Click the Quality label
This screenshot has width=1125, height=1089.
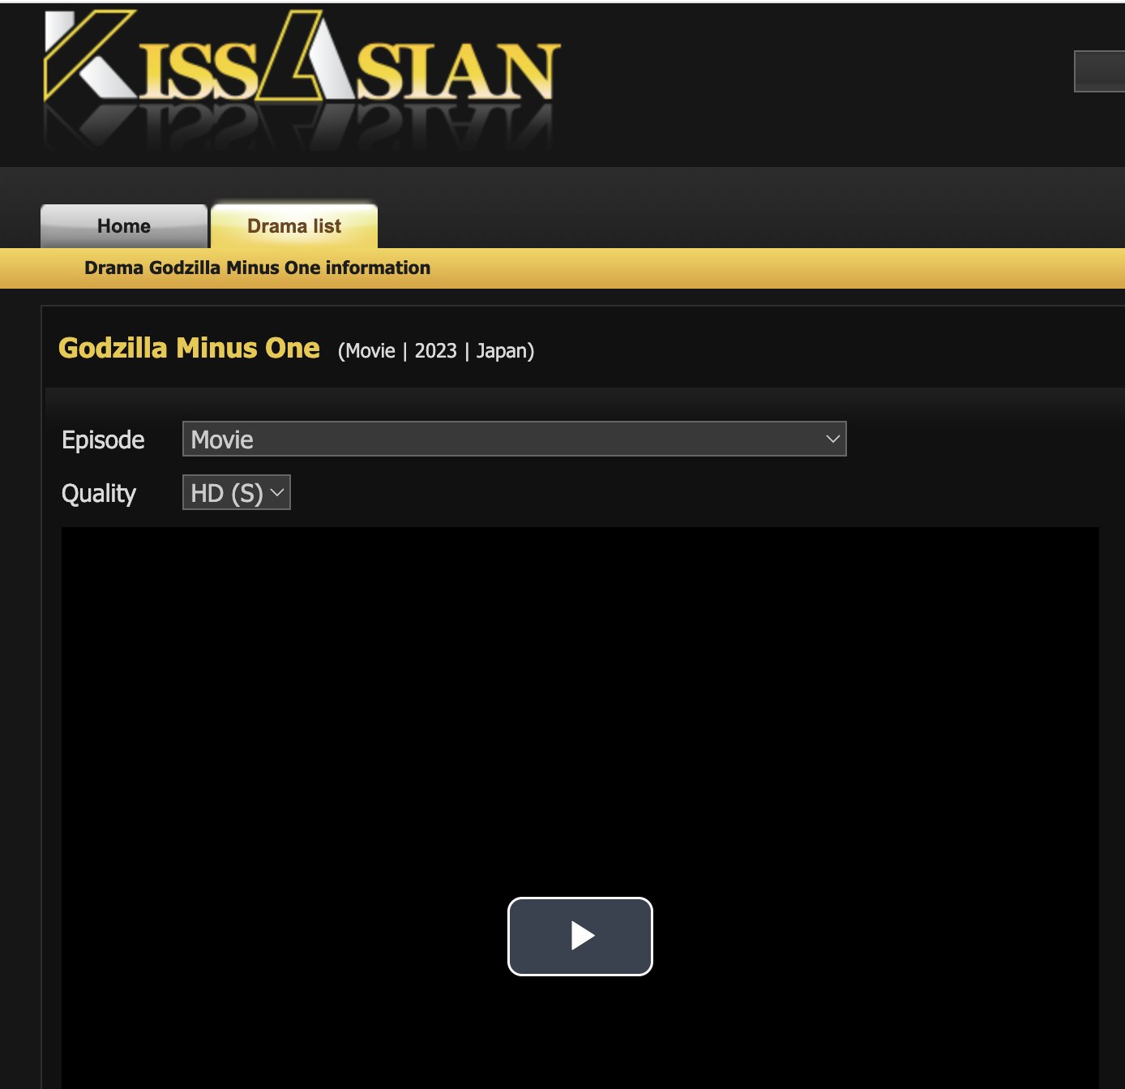coord(99,493)
